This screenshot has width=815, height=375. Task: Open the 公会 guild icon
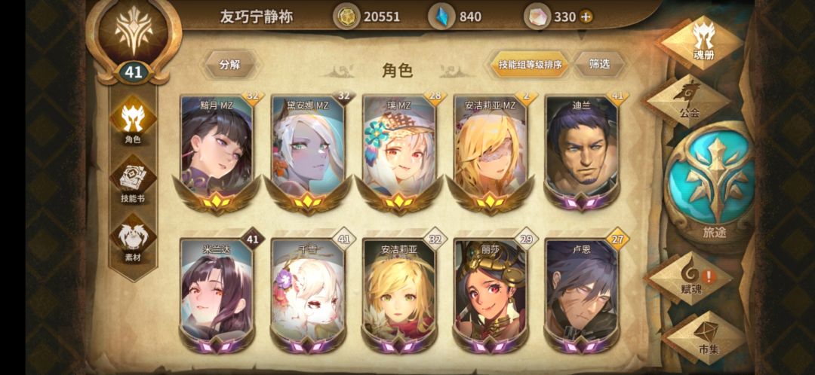689,100
